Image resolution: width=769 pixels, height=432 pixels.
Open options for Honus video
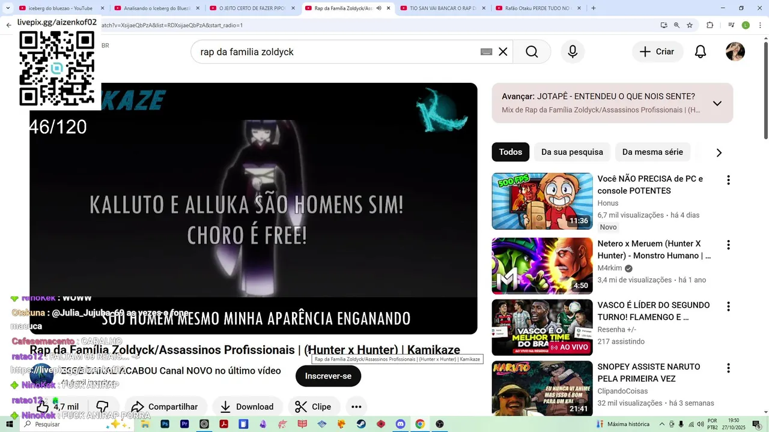728,180
